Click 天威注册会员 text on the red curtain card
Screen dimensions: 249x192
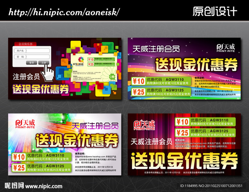[x=152, y=142]
